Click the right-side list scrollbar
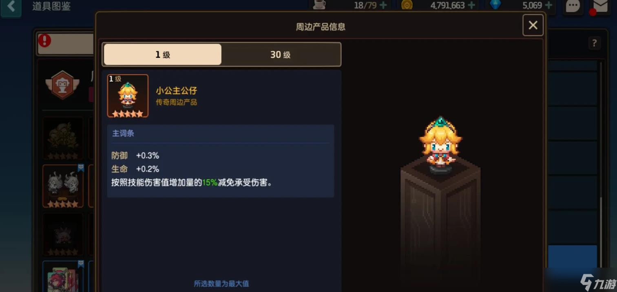Viewport: 617px width, 292px height. 600,163
